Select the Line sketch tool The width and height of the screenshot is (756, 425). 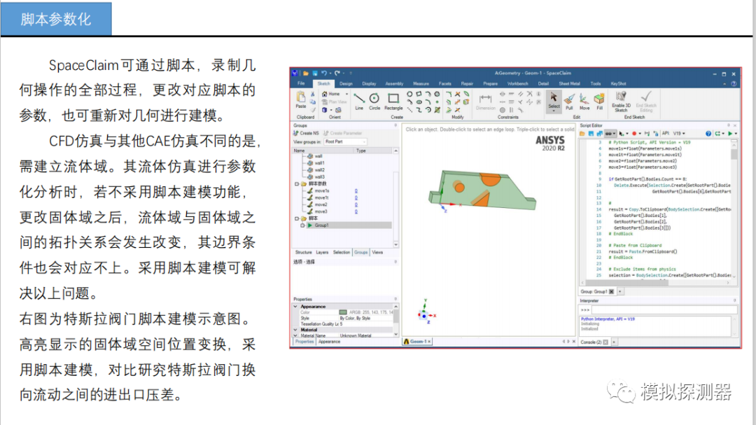pyautogui.click(x=358, y=102)
